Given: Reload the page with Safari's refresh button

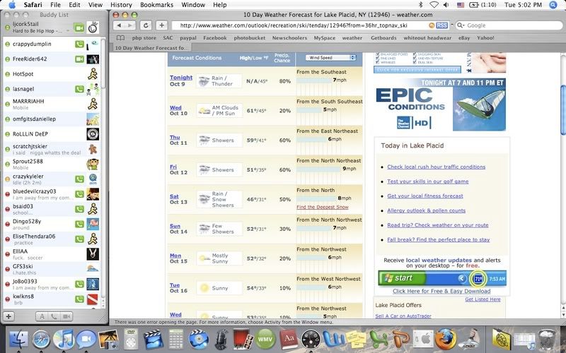Looking at the screenshot, I should coord(146,25).
